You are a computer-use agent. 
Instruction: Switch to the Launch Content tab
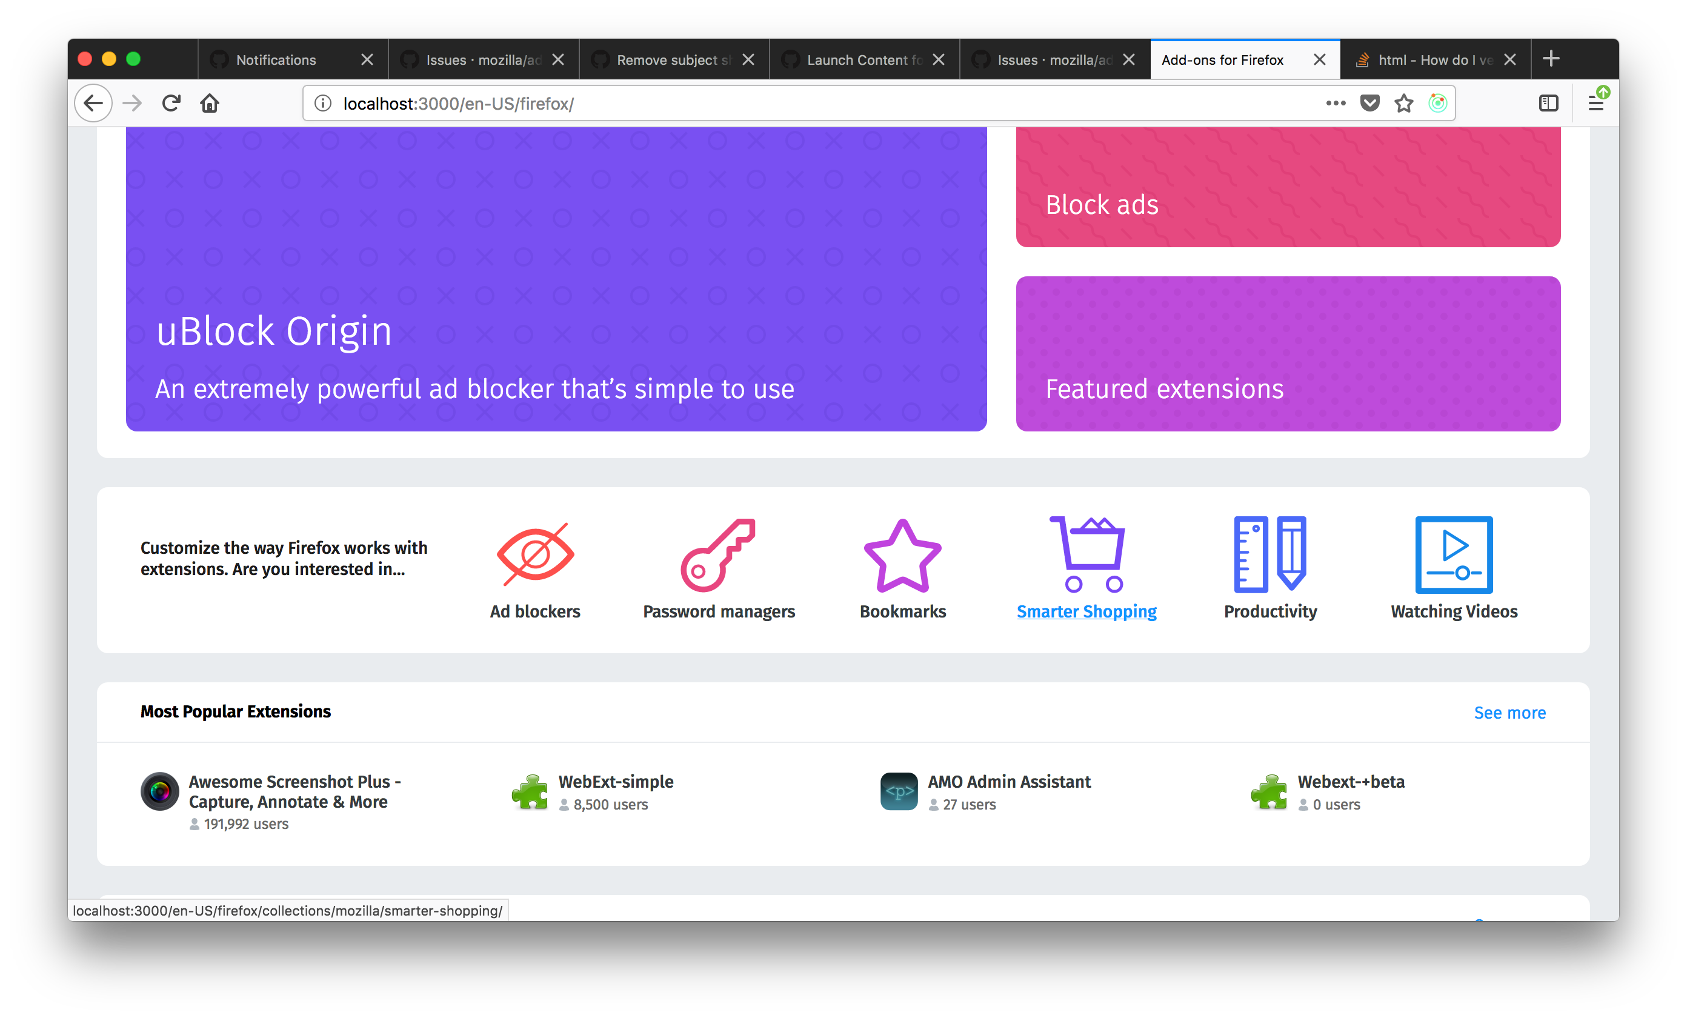click(864, 59)
